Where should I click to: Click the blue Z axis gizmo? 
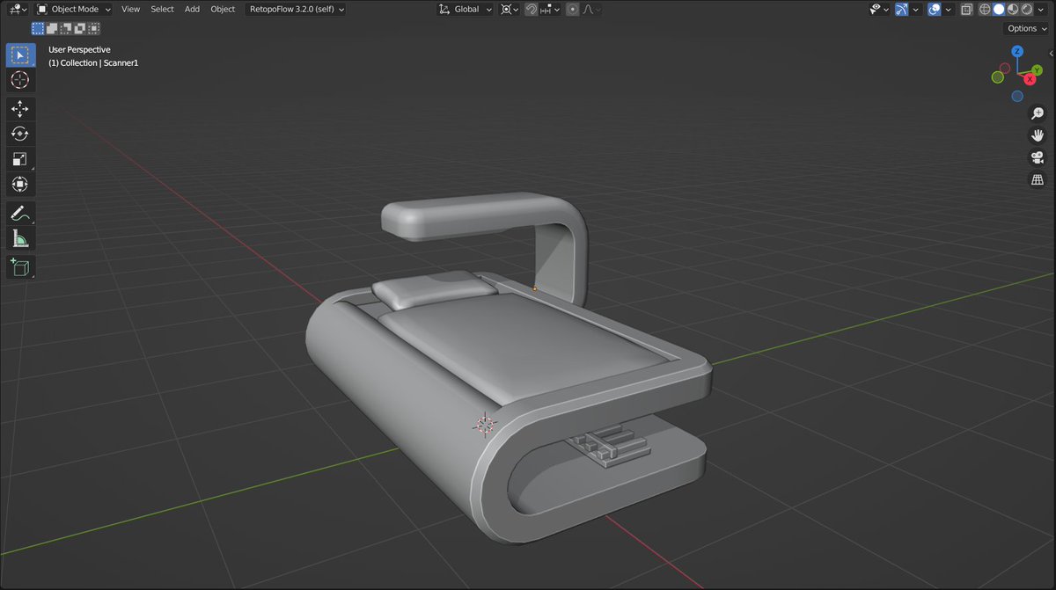click(x=1016, y=52)
